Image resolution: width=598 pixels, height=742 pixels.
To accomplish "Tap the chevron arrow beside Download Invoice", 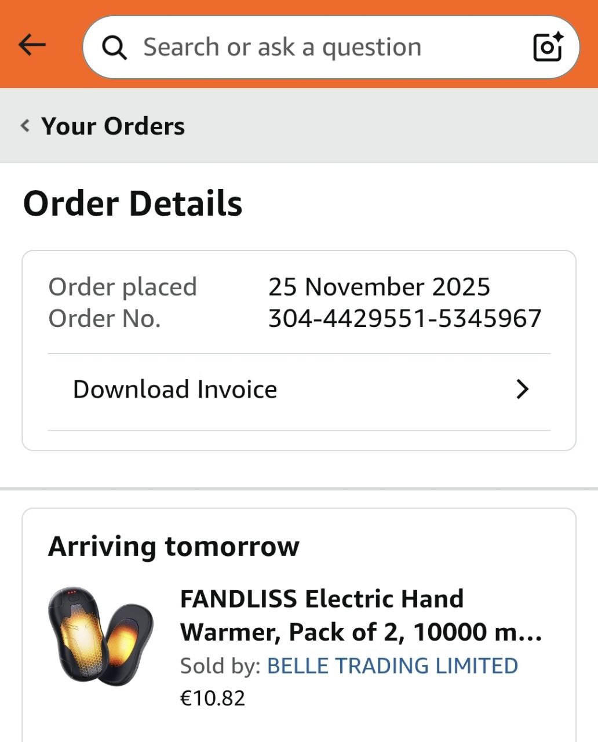I will coord(522,390).
